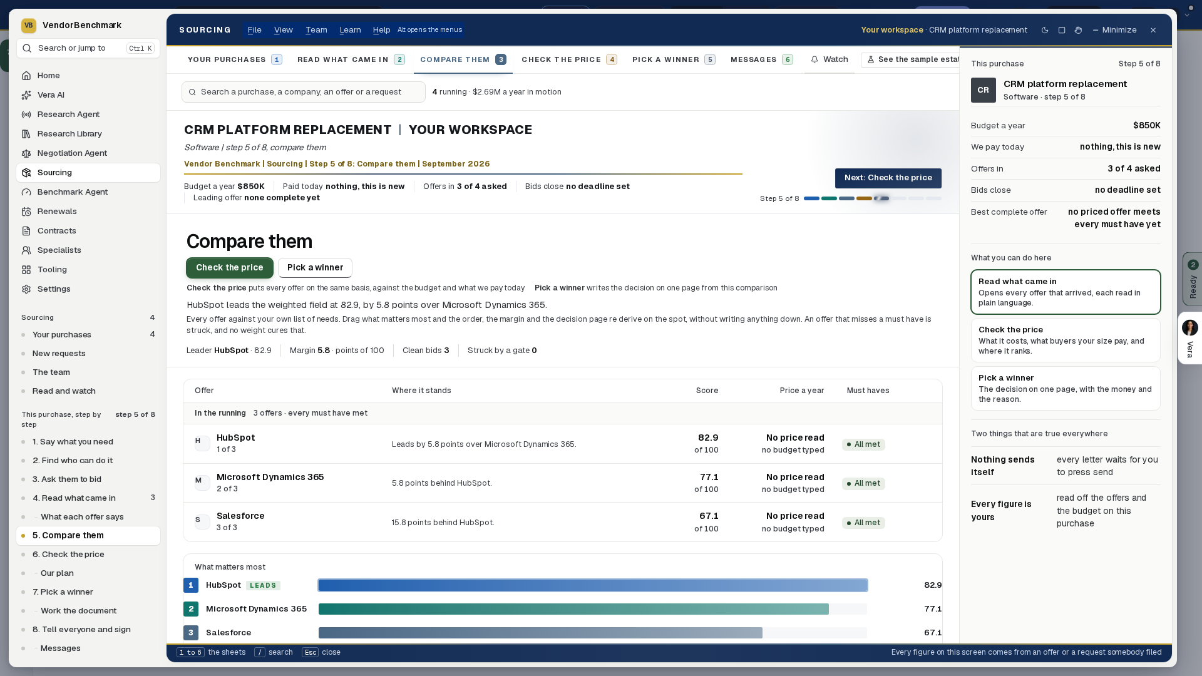Switch to the Read What Came In tab
The height and width of the screenshot is (676, 1202).
[351, 59]
